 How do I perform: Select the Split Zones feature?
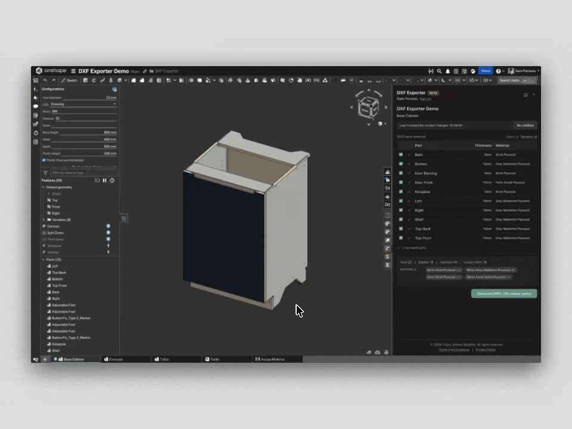click(x=55, y=233)
